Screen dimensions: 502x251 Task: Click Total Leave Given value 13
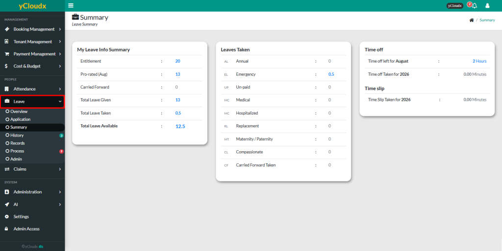(177, 100)
